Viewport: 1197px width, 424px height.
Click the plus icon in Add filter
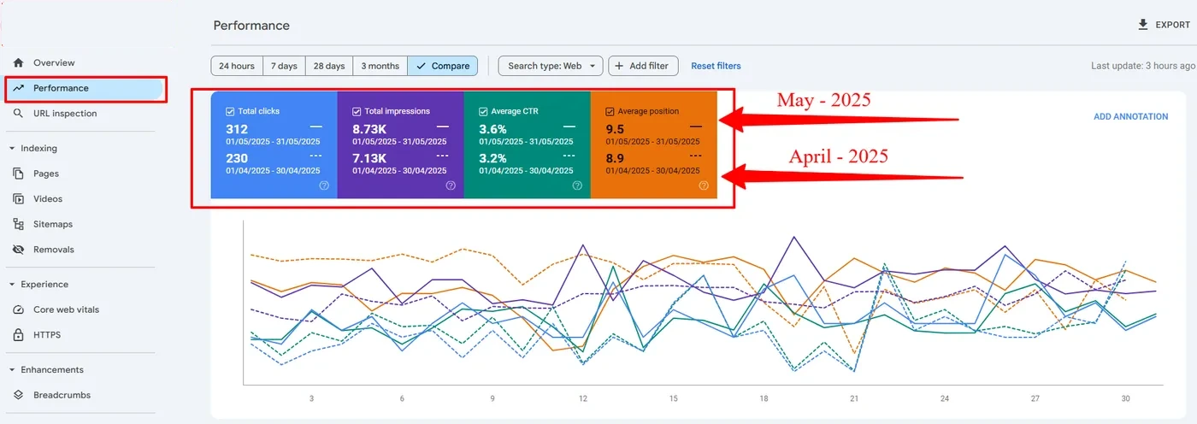(619, 66)
